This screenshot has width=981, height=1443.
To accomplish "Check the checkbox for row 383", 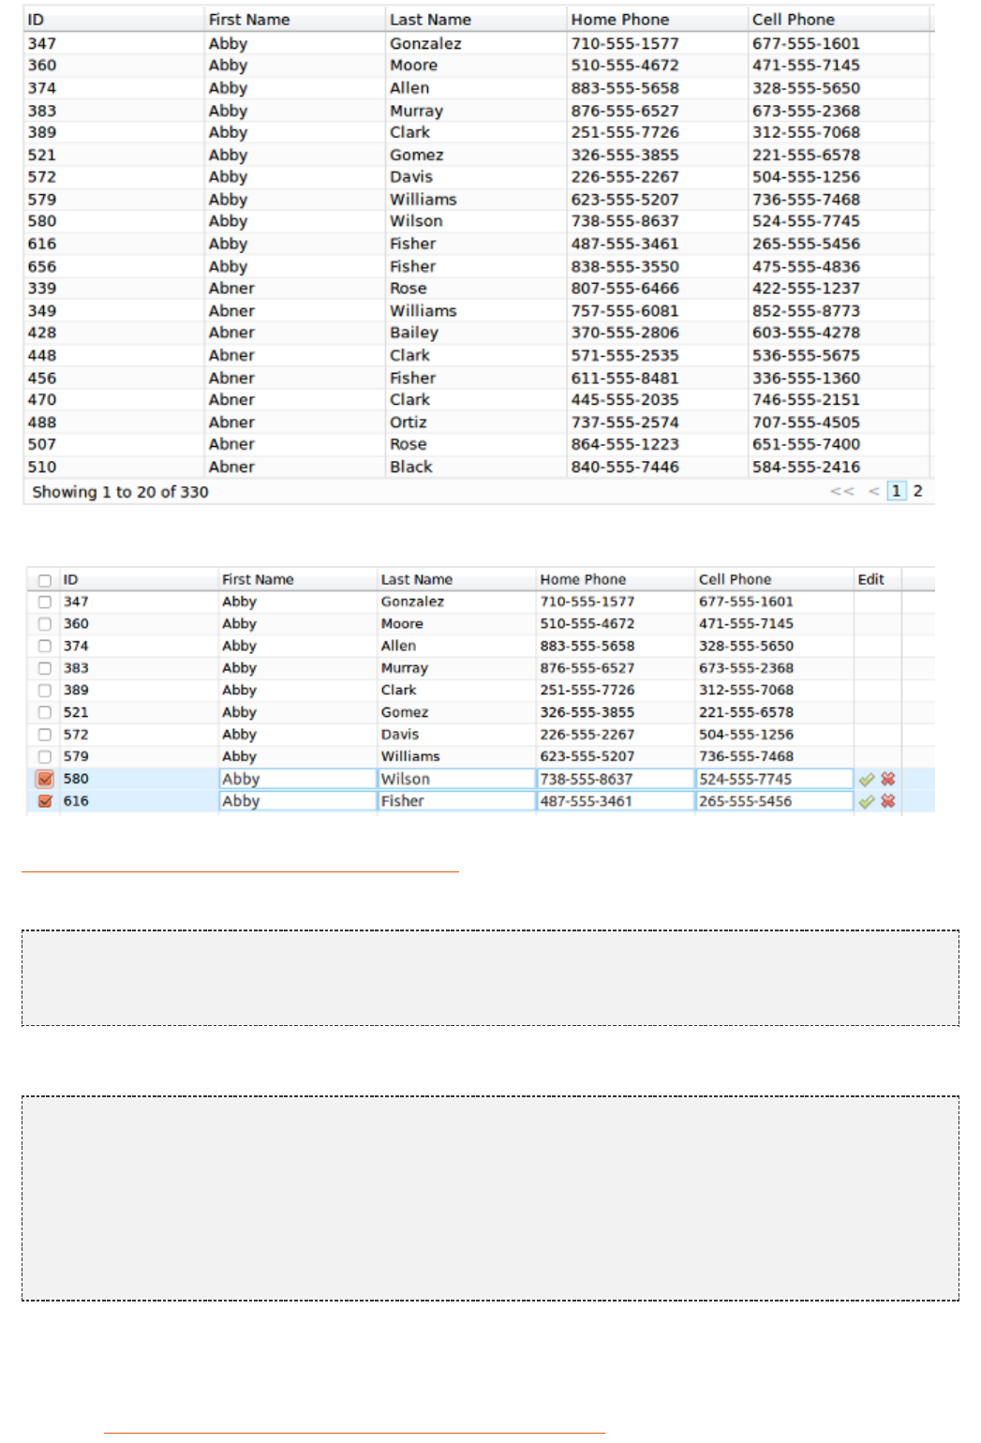I will coord(44,669).
